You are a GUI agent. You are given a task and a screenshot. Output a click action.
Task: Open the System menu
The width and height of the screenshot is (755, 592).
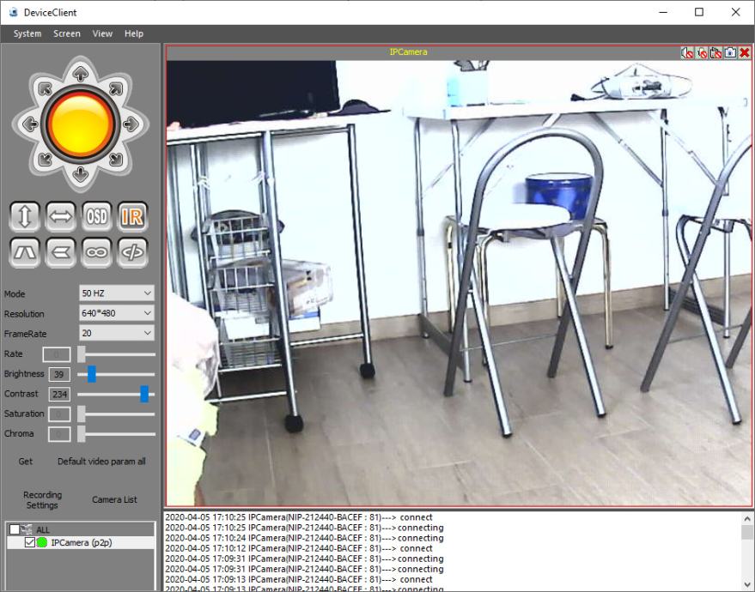[x=27, y=33]
